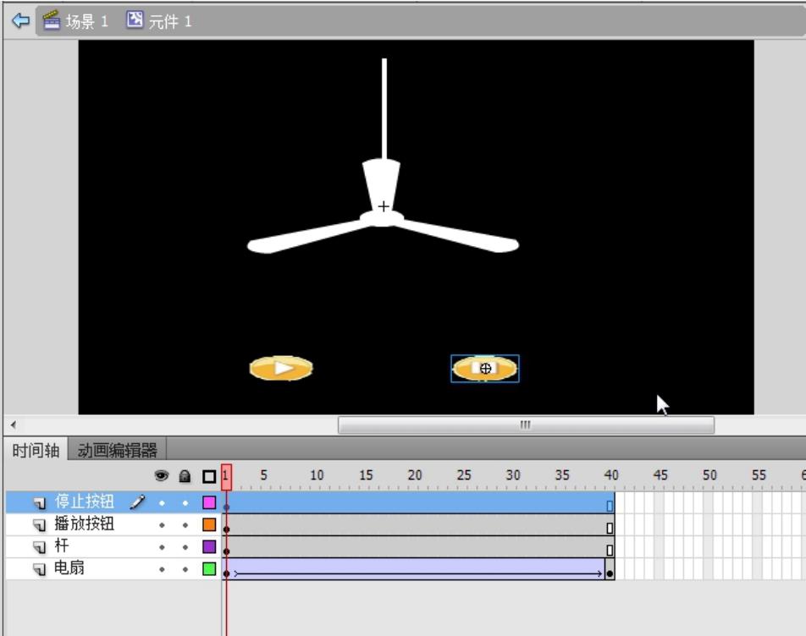The height and width of the screenshot is (636, 806).
Task: Click the show/hide all layers eye icon
Action: [162, 476]
